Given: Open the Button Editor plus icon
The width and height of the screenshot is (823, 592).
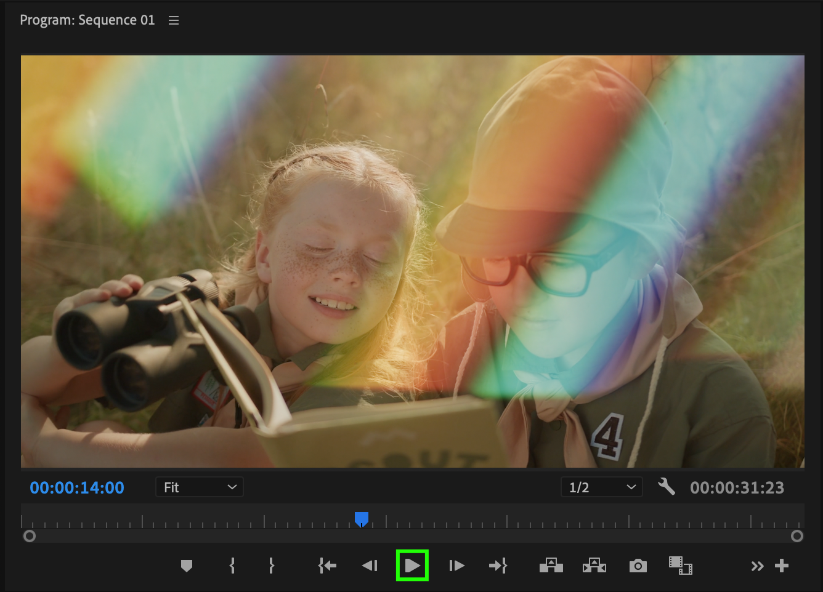Looking at the screenshot, I should click(782, 566).
